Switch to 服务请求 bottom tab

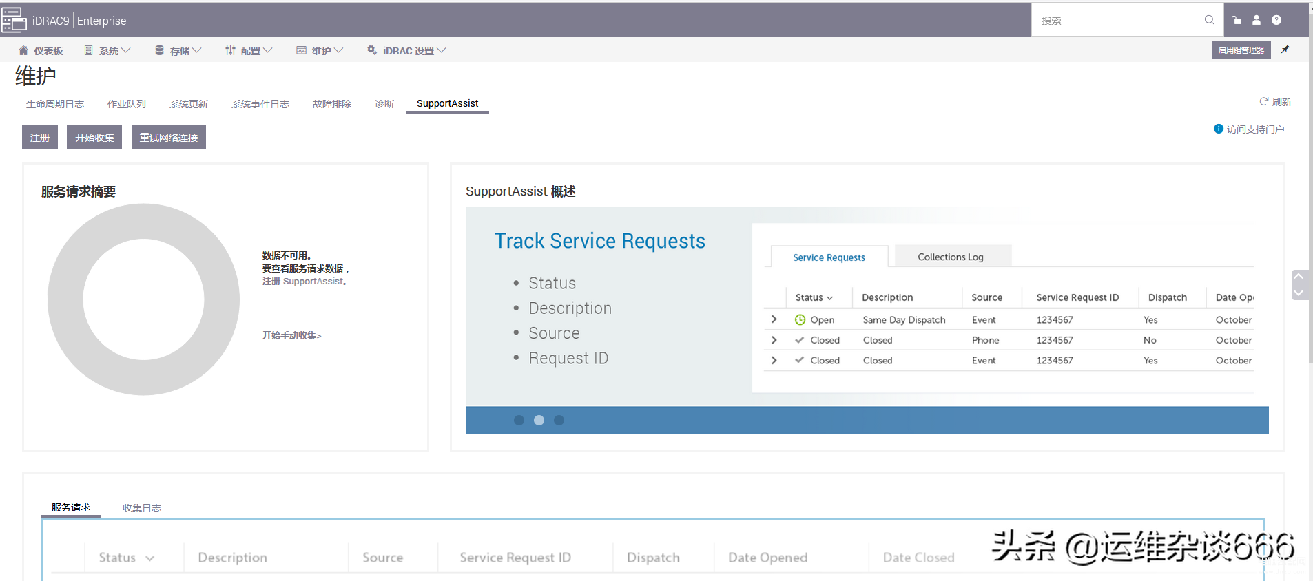71,507
